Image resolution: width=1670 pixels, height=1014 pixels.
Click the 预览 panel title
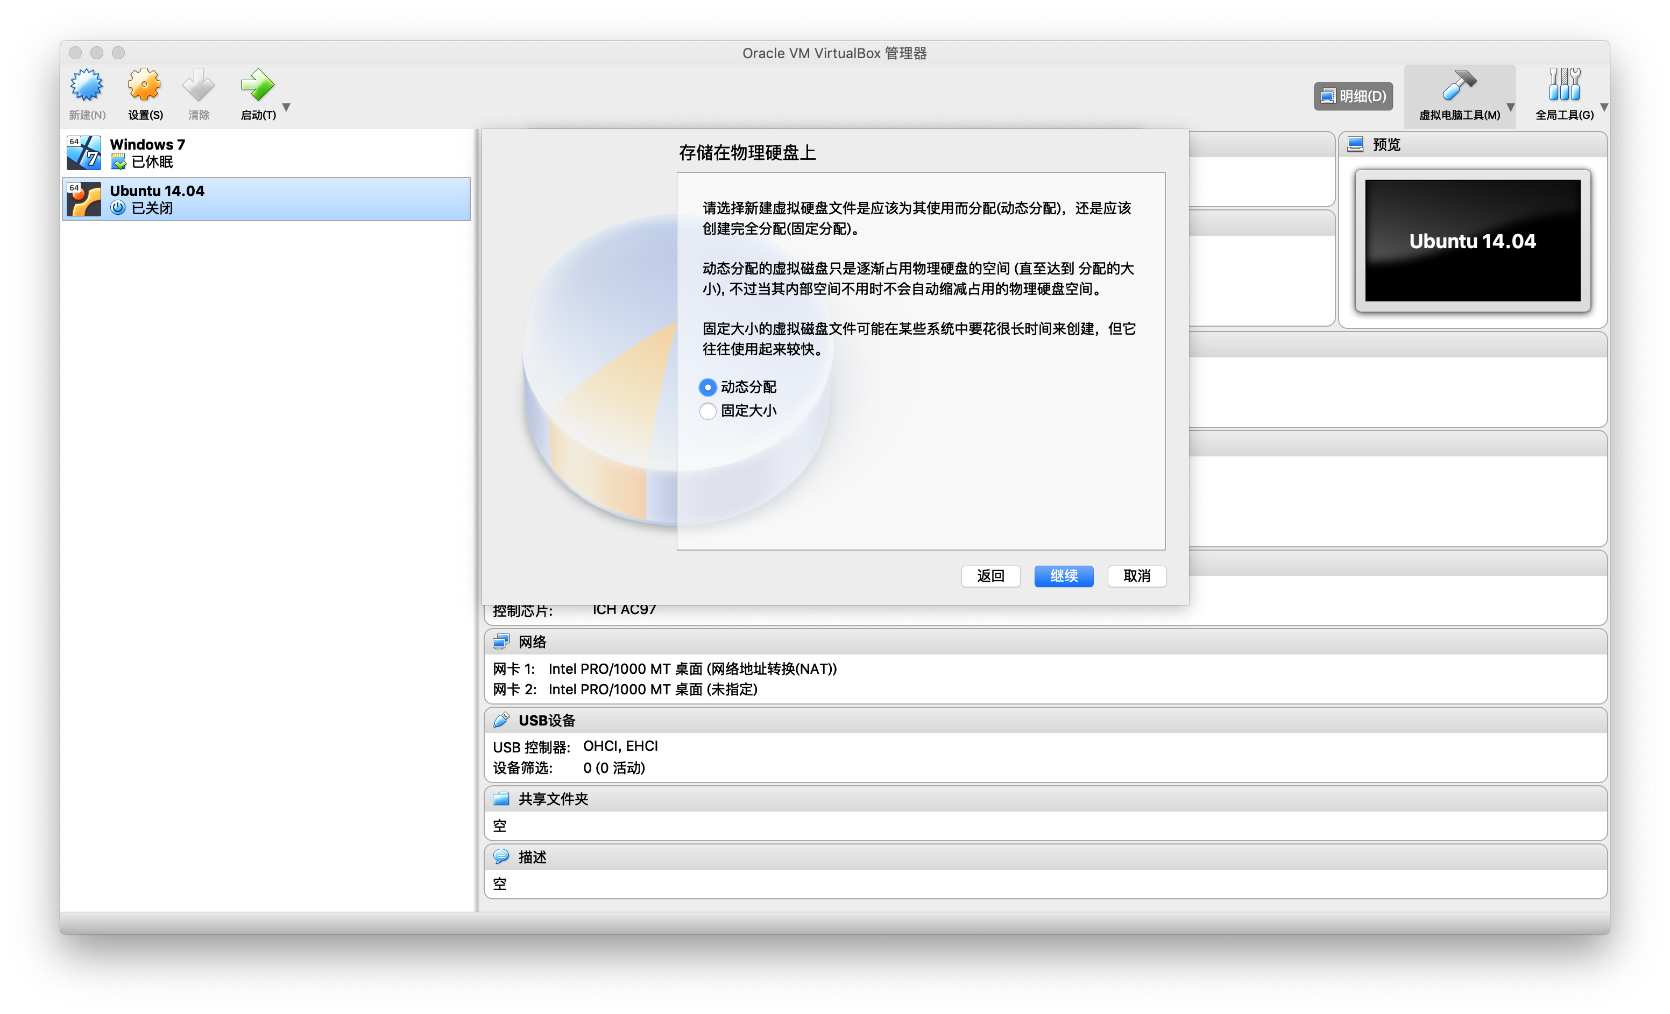tap(1386, 144)
